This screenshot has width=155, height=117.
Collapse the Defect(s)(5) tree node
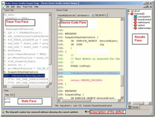coord(129,14)
